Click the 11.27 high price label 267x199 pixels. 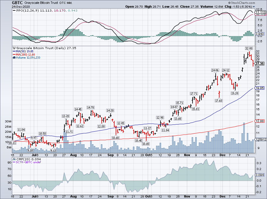point(147,128)
